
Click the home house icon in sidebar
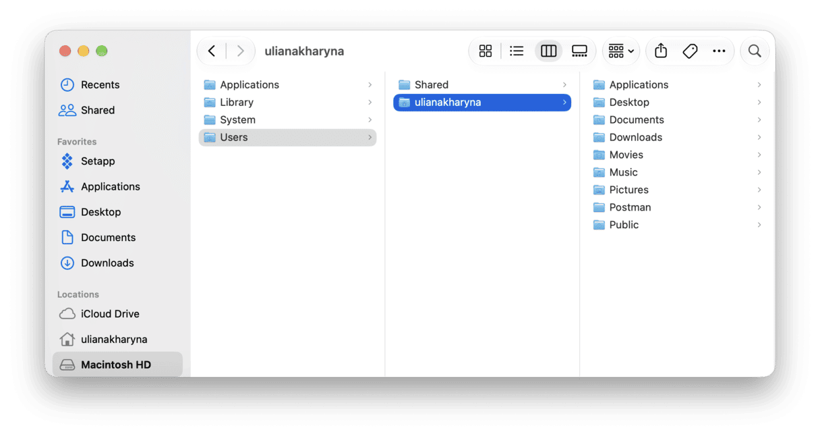coord(67,339)
